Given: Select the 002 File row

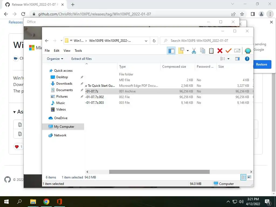Looking at the screenshot, I should coord(169,97).
